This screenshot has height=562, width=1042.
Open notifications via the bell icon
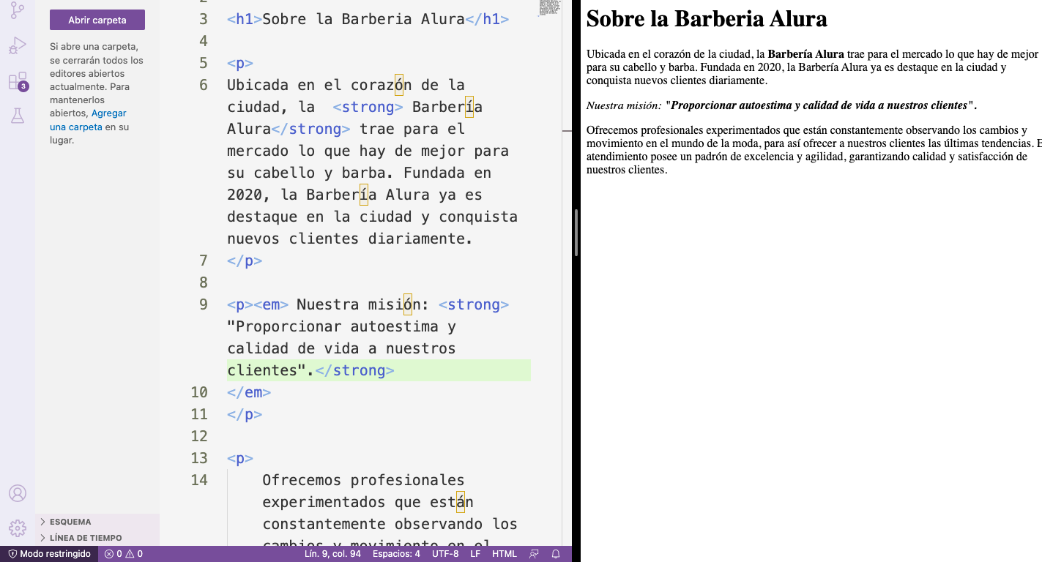pyautogui.click(x=555, y=554)
